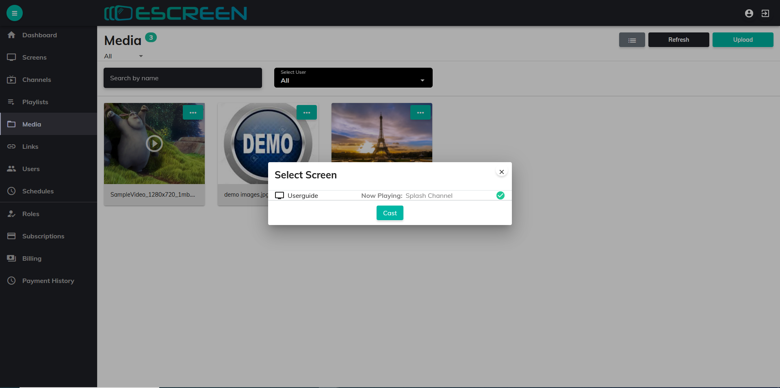Open options menu on SampleVideo thumbnail
This screenshot has height=388, width=780.
193,112
